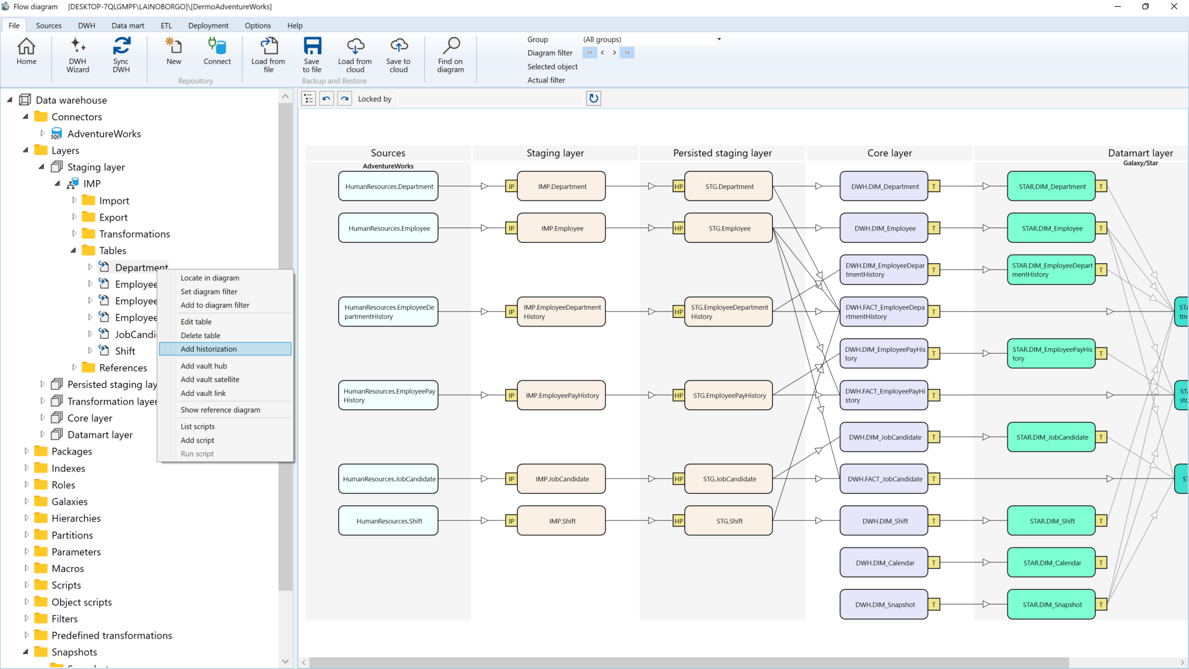This screenshot has height=669, width=1189.
Task: Open the Deployment ribbon tab
Action: [x=208, y=25]
